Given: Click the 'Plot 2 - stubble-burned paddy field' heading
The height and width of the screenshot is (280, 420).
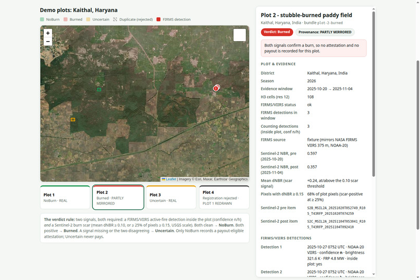Looking at the screenshot, I should click(306, 15).
